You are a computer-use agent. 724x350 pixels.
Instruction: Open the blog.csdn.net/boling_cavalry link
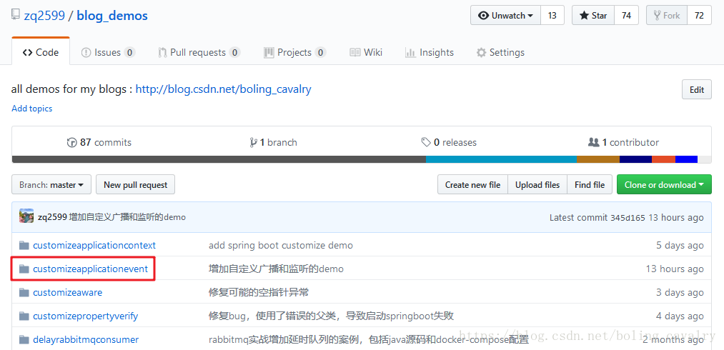(224, 89)
